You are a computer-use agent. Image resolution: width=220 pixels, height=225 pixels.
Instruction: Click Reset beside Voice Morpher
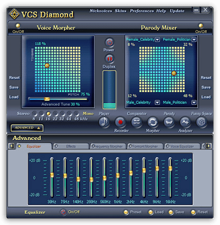14,77
